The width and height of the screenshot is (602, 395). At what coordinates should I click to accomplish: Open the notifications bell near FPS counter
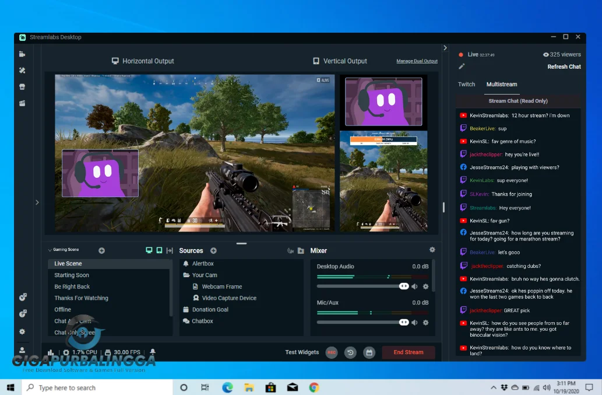(x=152, y=352)
